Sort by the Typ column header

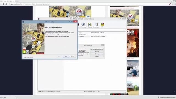(x=80, y=33)
